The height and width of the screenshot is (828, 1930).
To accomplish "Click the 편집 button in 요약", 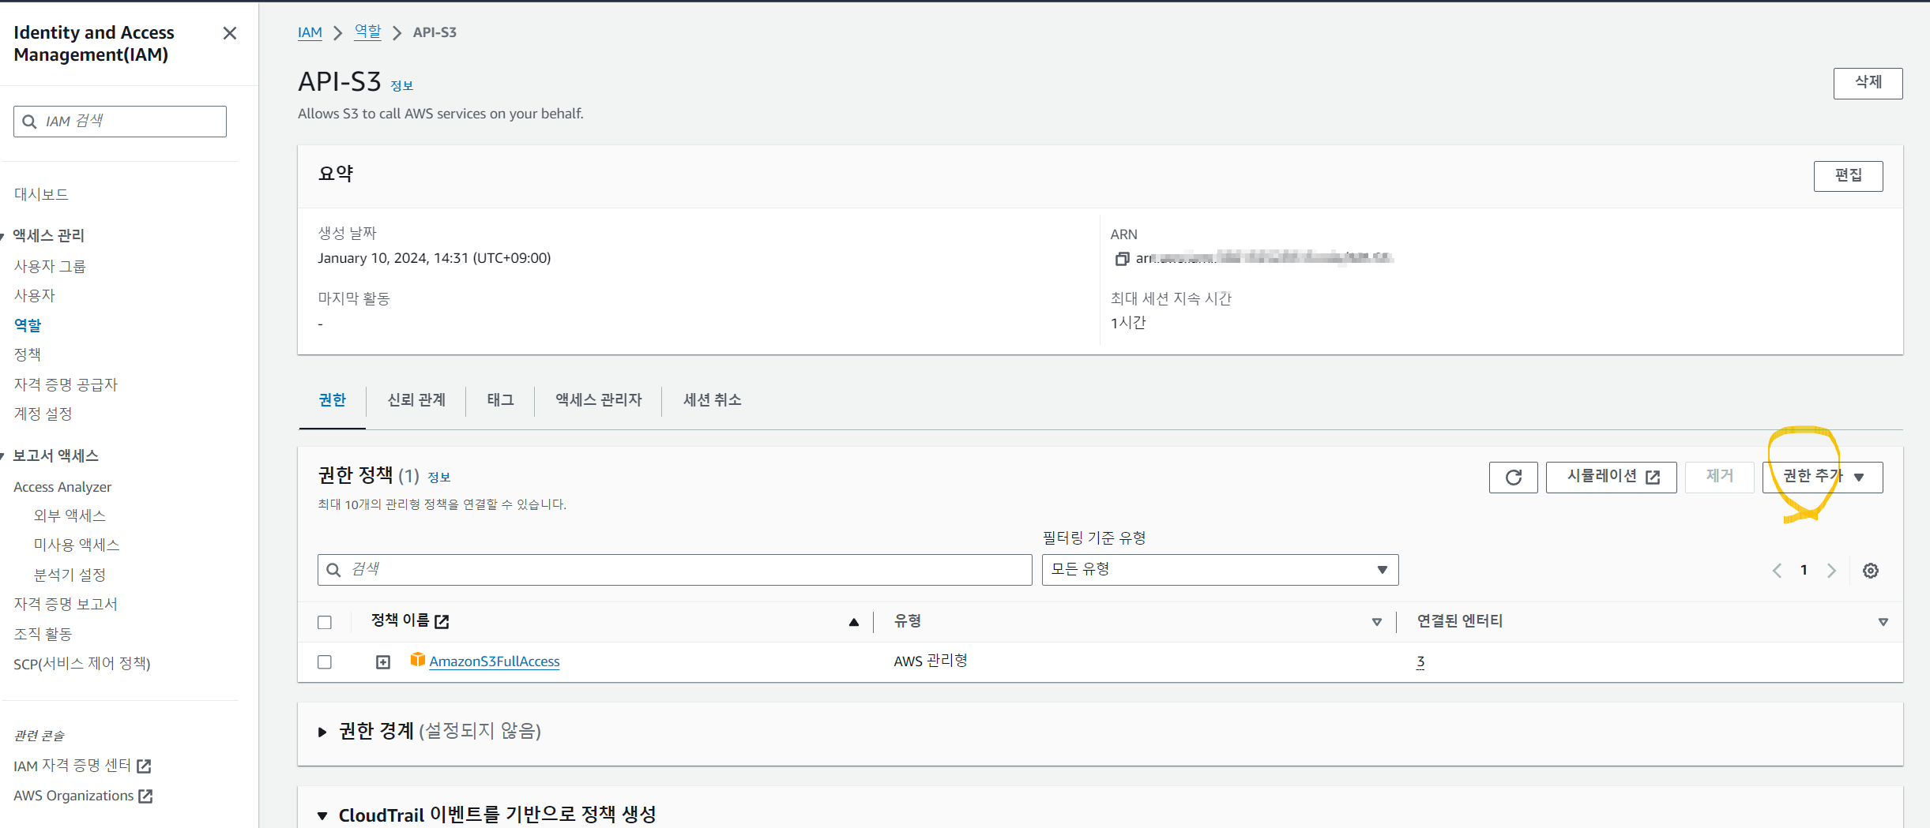I will coord(1848,176).
